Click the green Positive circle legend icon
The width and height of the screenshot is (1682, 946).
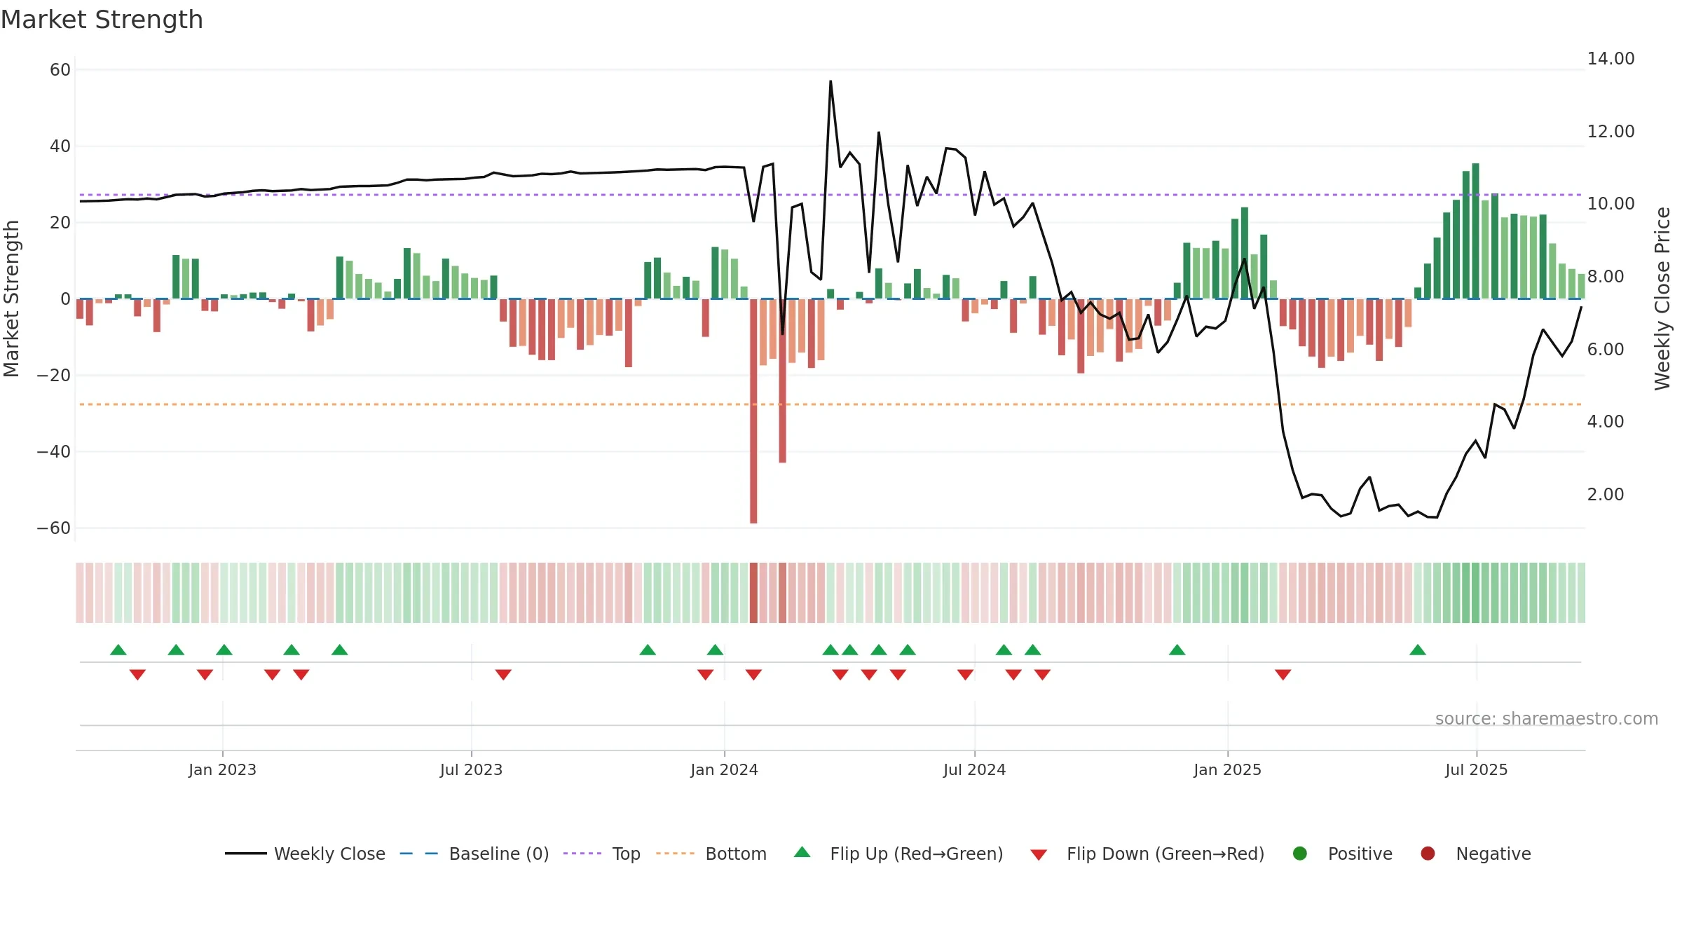1300,854
